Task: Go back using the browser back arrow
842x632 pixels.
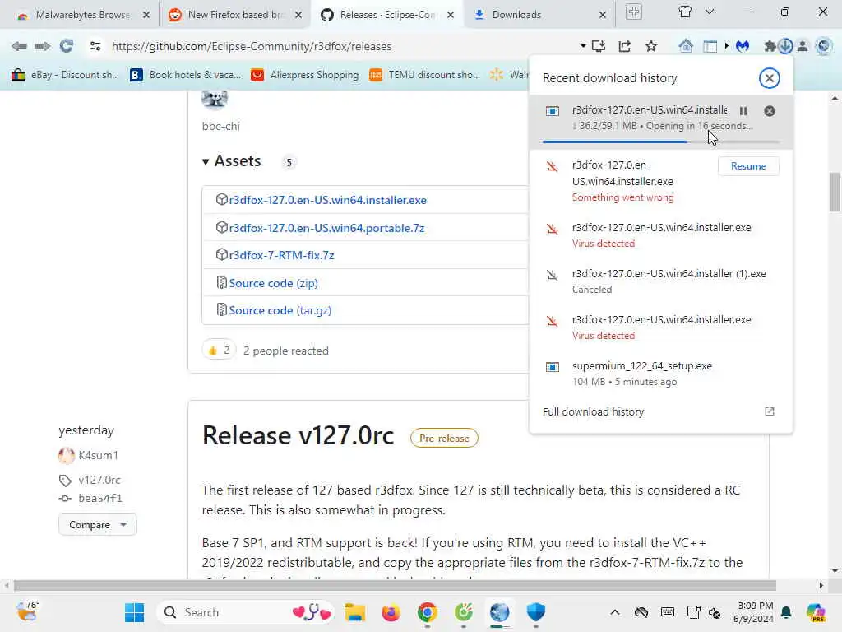Action: click(19, 46)
